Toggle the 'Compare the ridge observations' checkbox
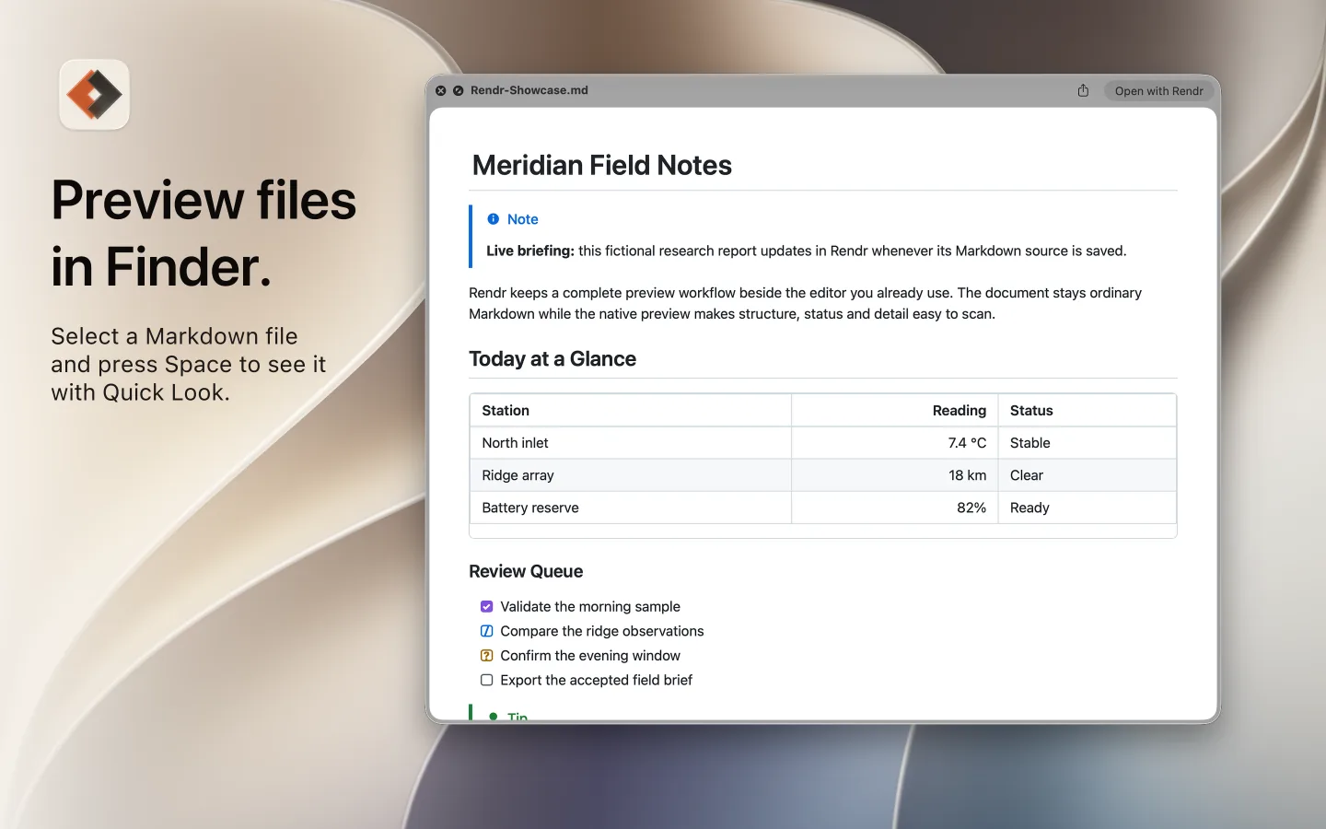Screen dimensions: 1326x829 pyautogui.click(x=486, y=631)
